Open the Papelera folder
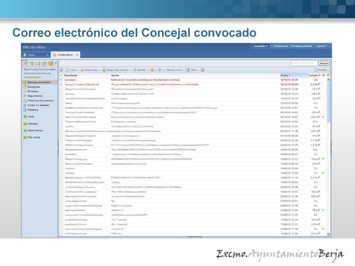The image size is (355, 266). [x=33, y=110]
